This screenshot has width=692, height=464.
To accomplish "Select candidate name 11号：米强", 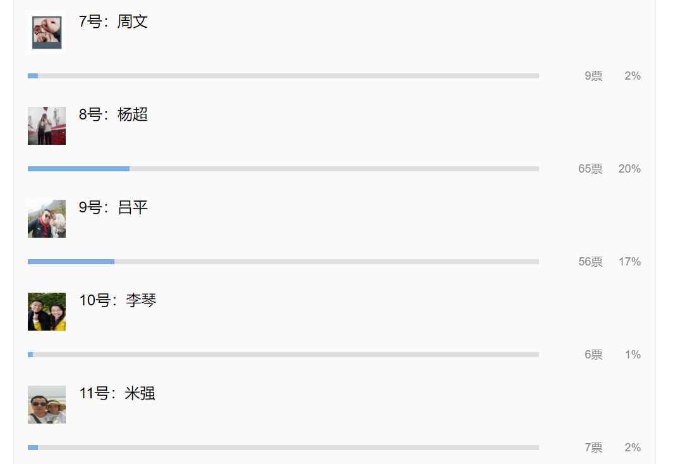I will click(117, 394).
